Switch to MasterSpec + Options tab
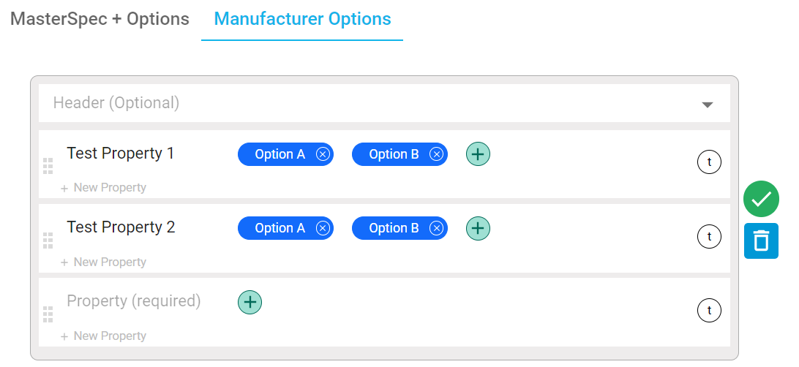799x367 pixels. pyautogui.click(x=100, y=19)
